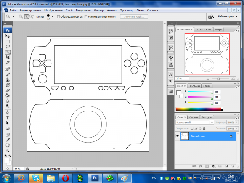The height and width of the screenshot is (183, 244).
Task: Open the 'Фильтр' menu
Action: point(98,10)
